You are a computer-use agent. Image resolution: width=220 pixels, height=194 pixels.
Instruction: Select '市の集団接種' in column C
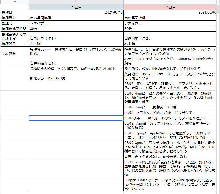(x=170, y=18)
